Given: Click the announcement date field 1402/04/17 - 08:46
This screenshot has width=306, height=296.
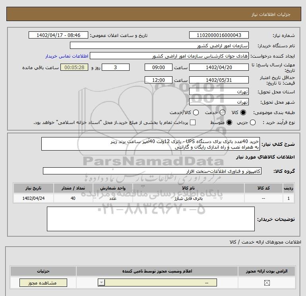Looking at the screenshot, I should pos(58,35).
